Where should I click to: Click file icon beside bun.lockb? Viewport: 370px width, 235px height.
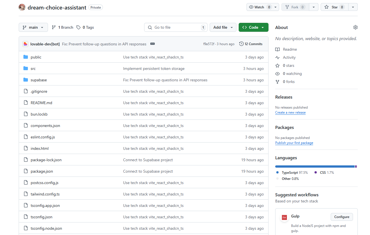pyautogui.click(x=26, y=114)
